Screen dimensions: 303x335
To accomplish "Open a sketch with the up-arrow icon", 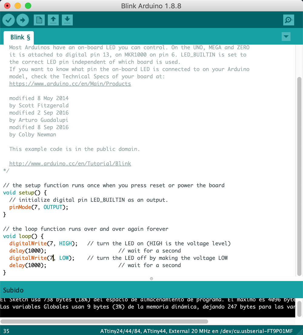I will (53, 20).
